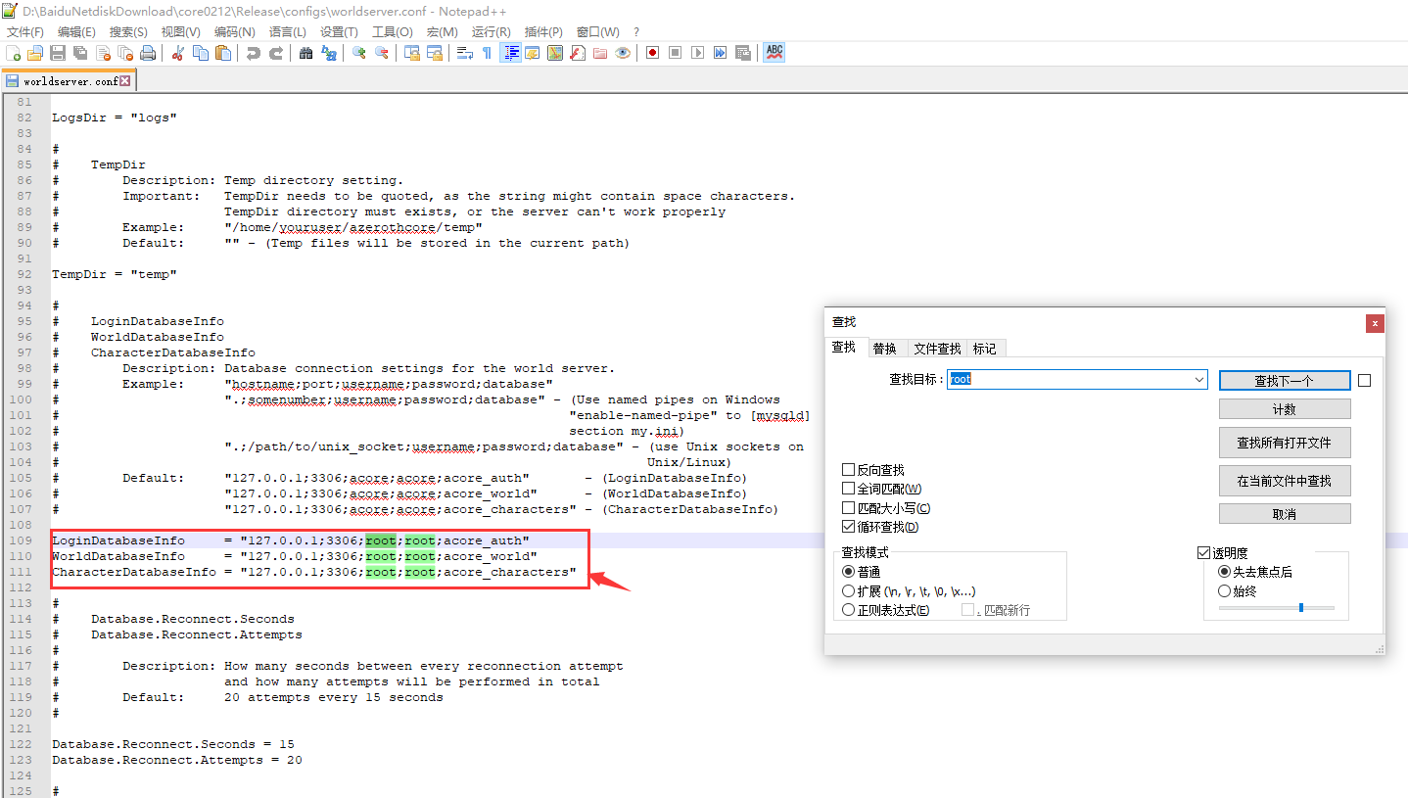1408x798 pixels.
Task: Click the New file toolbar icon
Action: (13, 53)
